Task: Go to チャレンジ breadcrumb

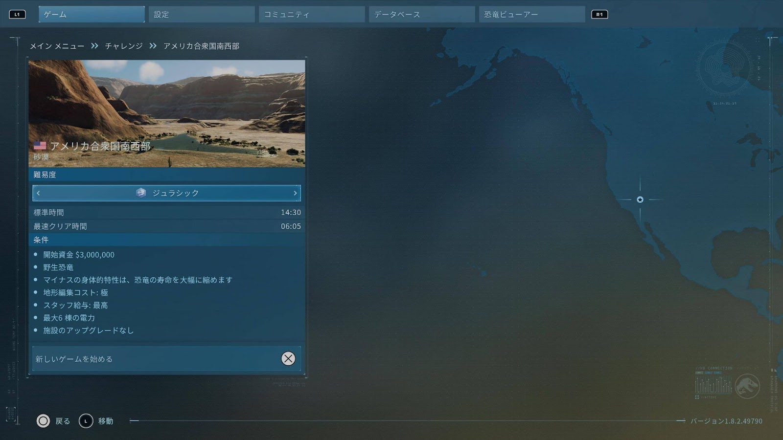Action: click(124, 46)
